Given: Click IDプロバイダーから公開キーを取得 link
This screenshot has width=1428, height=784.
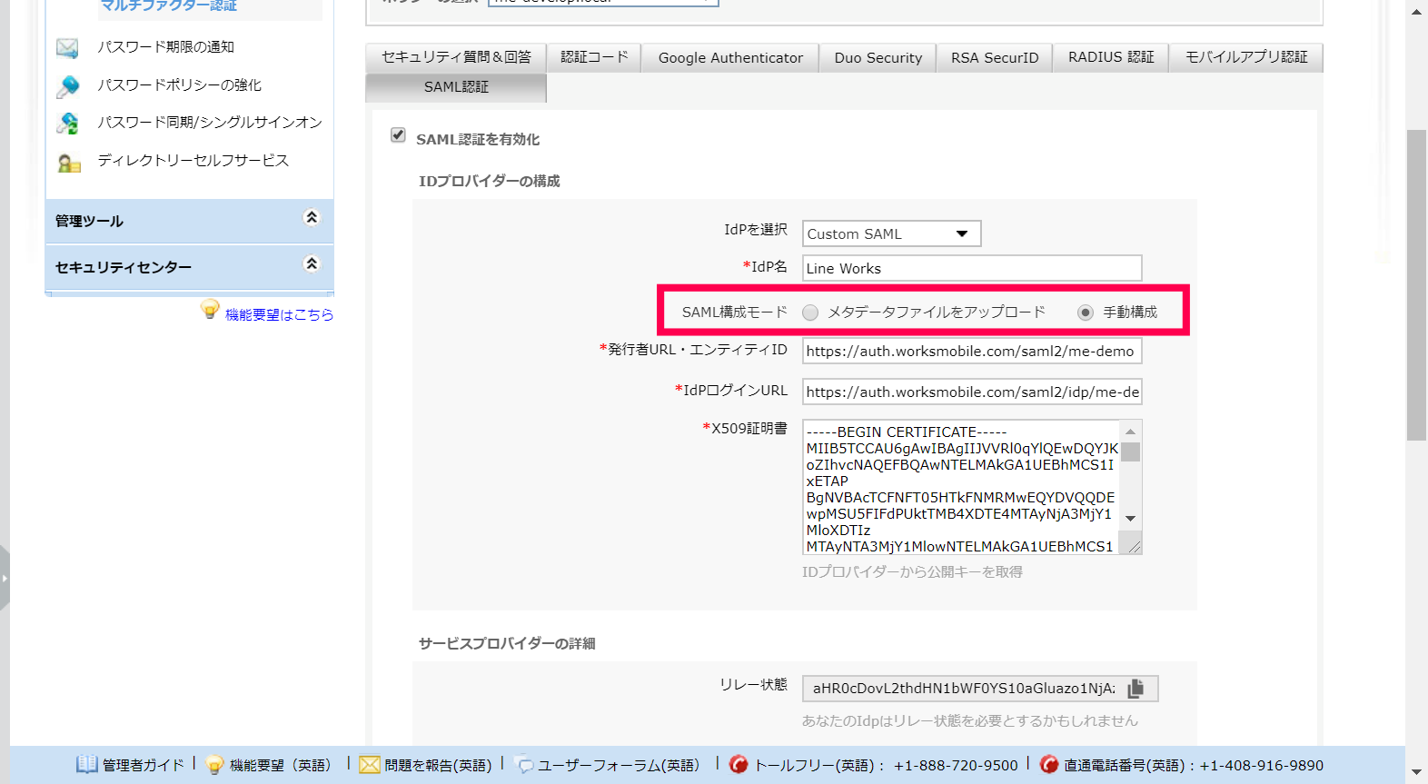Looking at the screenshot, I should click(x=912, y=571).
